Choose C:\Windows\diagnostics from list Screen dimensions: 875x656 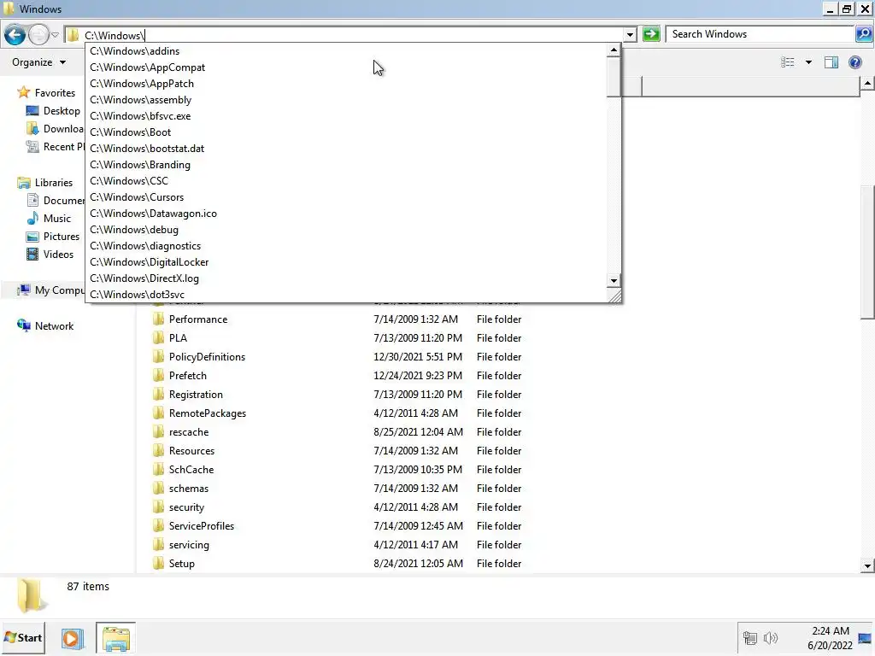click(x=346, y=245)
